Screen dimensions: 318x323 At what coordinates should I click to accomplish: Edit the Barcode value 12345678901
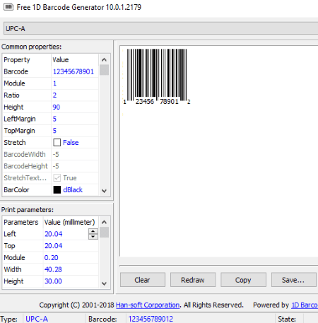coord(73,71)
